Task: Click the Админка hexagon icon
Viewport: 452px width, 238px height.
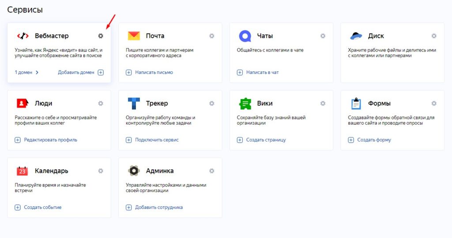Action: pyautogui.click(x=134, y=171)
